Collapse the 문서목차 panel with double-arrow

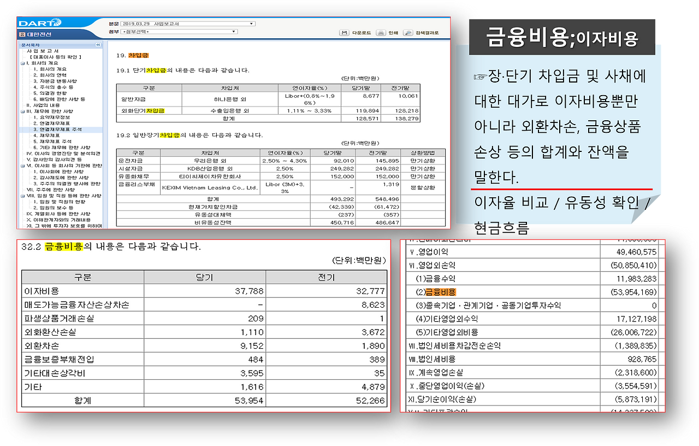[x=98, y=45]
